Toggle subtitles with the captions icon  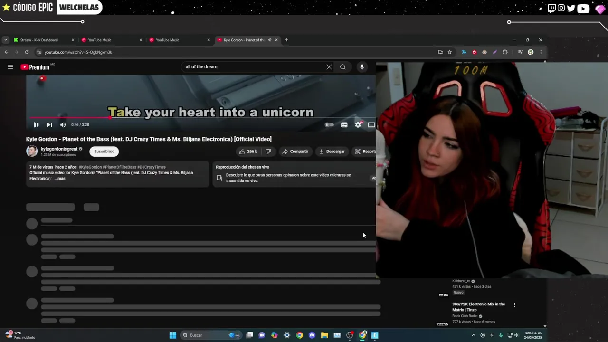344,125
